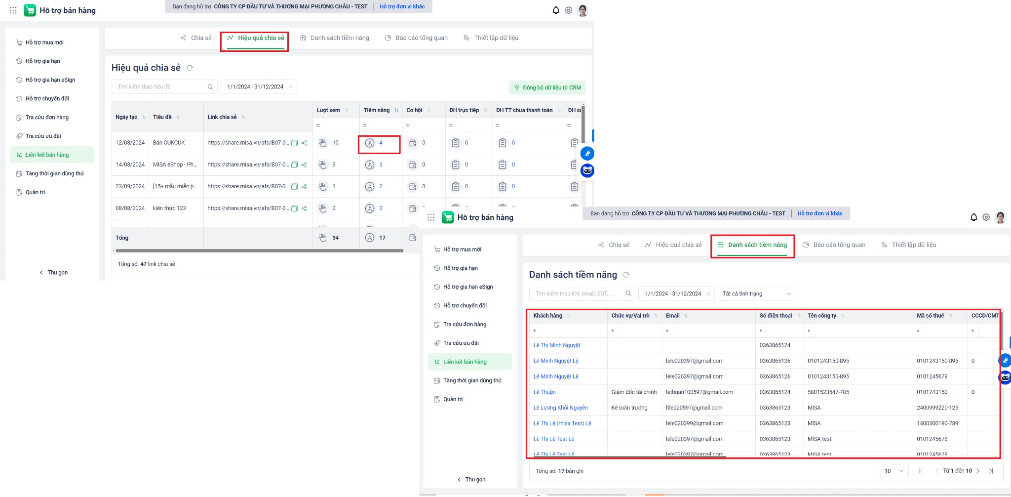Click horizontal scrollbar under share table
The image size is (1011, 497).
[x=257, y=251]
